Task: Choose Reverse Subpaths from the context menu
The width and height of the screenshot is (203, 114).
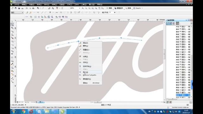Action: tap(90, 75)
